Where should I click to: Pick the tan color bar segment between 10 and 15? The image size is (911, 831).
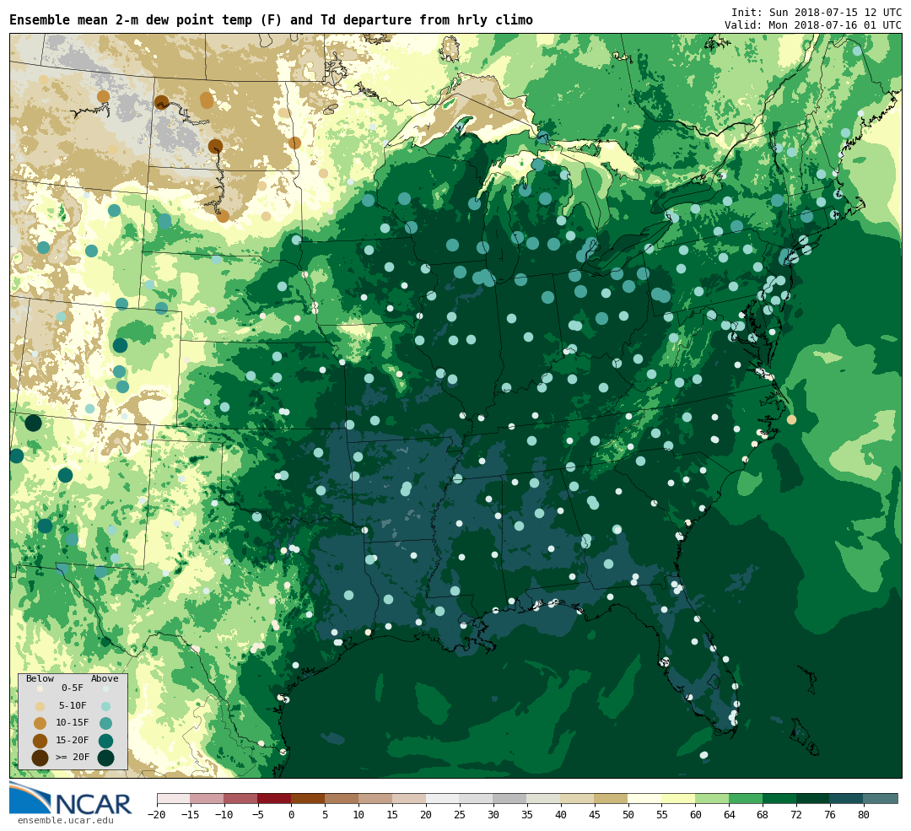[x=376, y=798]
